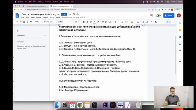This screenshot has height=110, width=196.
Task: Open the File menu in Google Docs
Action: click(x=23, y=17)
